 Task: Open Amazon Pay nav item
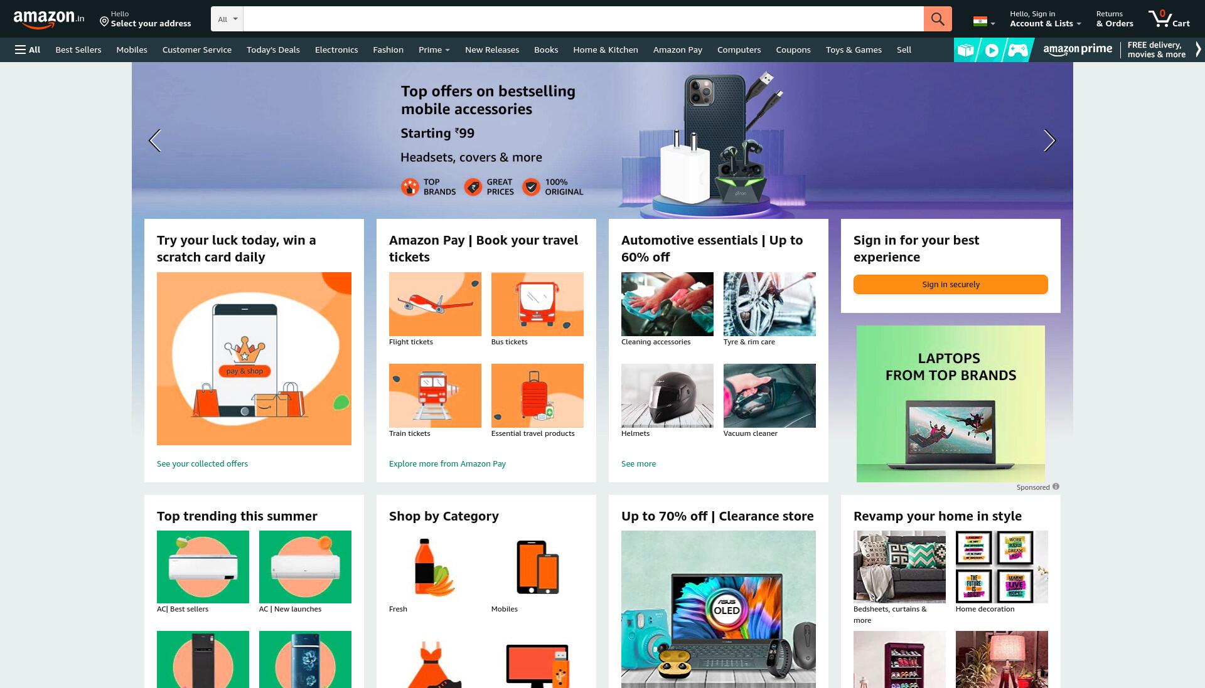coord(678,50)
